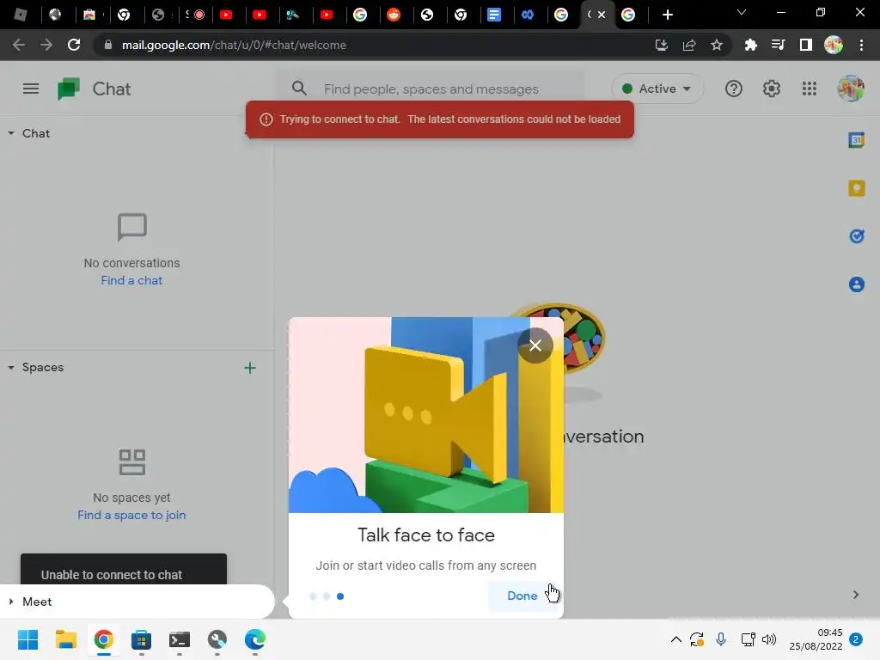Open Google Tasks side panel icon
Viewport: 880px width, 660px height.
click(x=857, y=236)
